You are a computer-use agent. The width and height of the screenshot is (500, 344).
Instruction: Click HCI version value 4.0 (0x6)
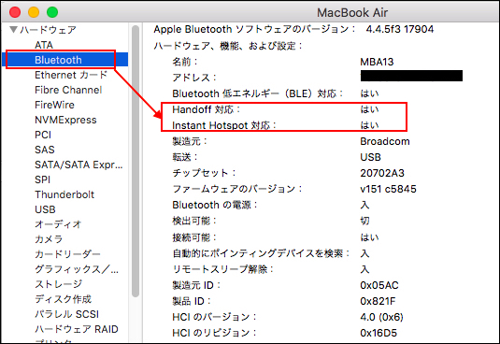tap(381, 317)
